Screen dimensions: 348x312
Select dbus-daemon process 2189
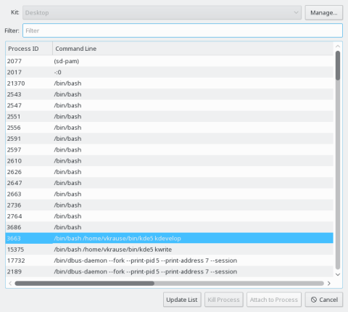coord(169,271)
